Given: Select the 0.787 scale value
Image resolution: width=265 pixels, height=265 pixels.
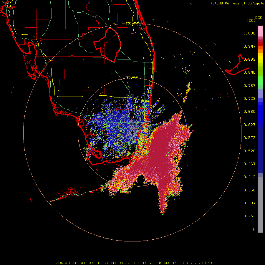Looking at the screenshot, I should pyautogui.click(x=249, y=85).
